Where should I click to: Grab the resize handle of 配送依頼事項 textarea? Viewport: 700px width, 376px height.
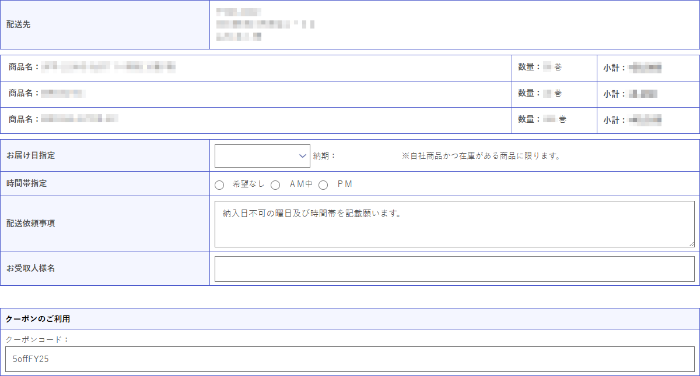(x=691, y=244)
